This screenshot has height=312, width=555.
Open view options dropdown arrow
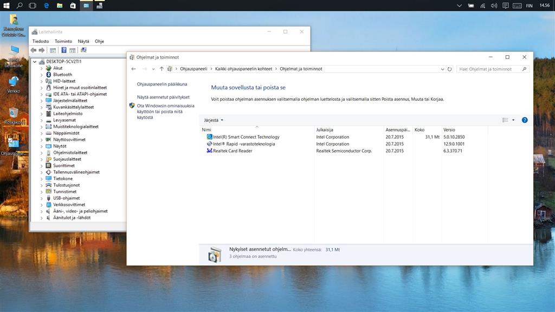513,120
